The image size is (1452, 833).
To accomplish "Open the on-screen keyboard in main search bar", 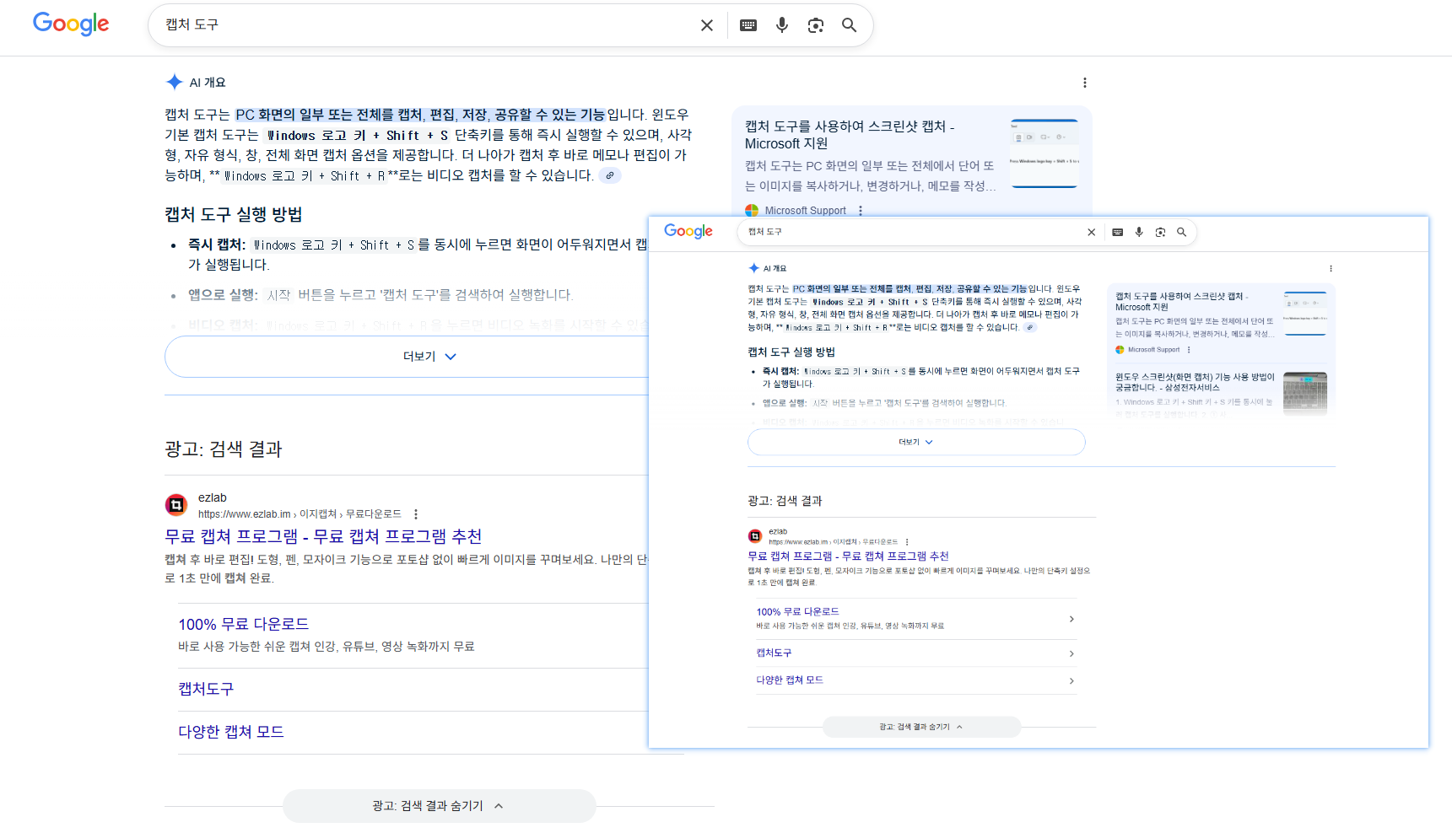I will point(748,25).
